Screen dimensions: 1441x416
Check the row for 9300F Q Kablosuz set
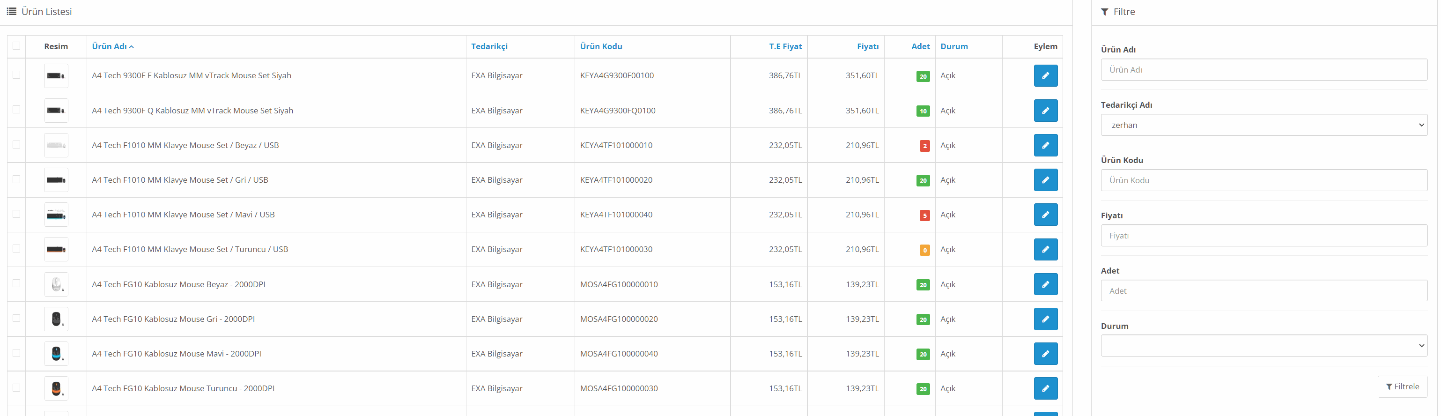16,109
